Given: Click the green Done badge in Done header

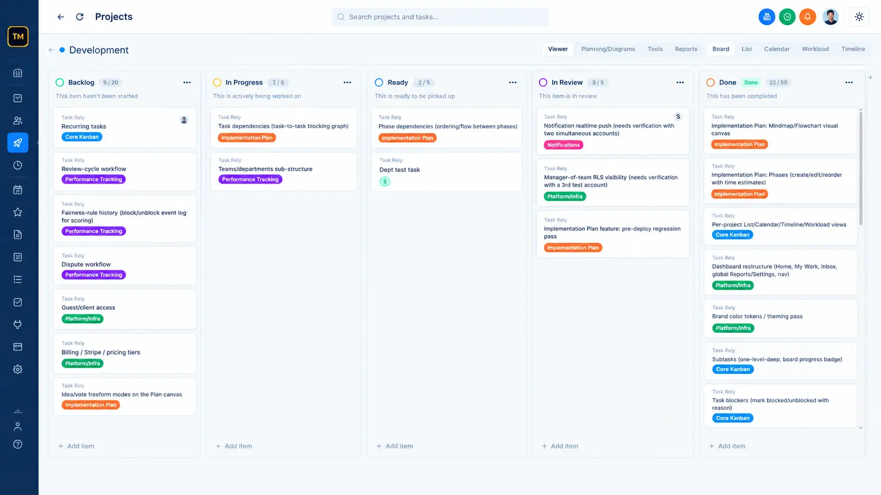Looking at the screenshot, I should 751,83.
